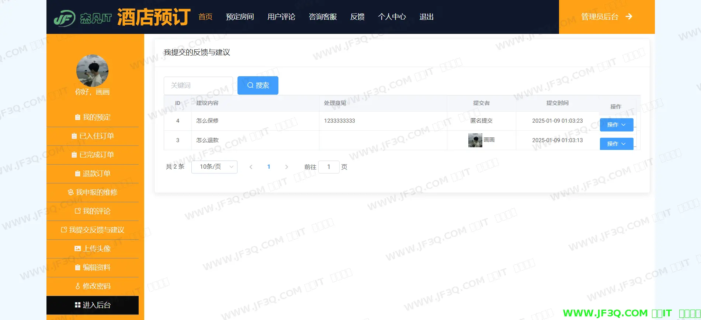Select 修改密码 in the sidebar
This screenshot has width=701, height=320.
[93, 286]
